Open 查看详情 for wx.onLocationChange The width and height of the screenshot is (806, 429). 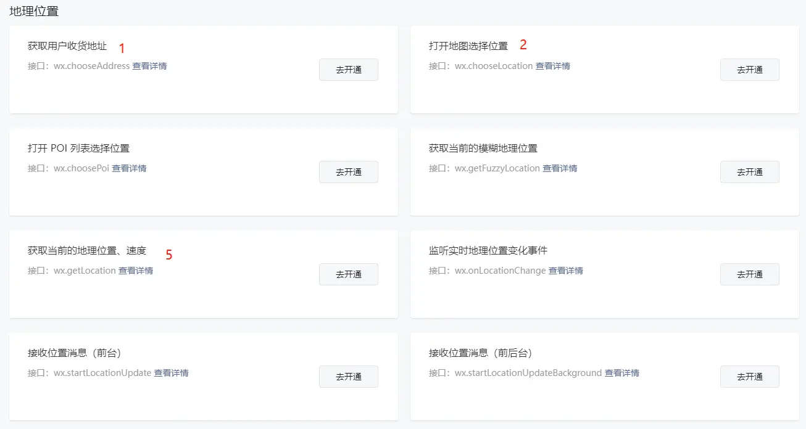(566, 270)
